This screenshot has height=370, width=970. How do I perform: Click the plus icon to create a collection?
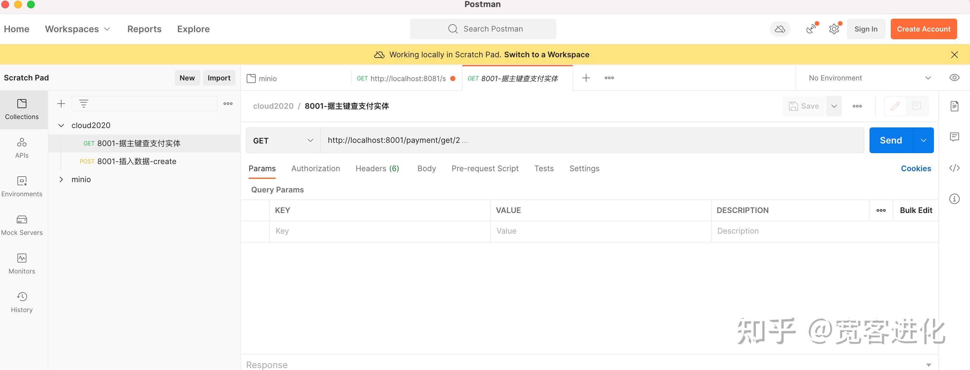pos(61,103)
